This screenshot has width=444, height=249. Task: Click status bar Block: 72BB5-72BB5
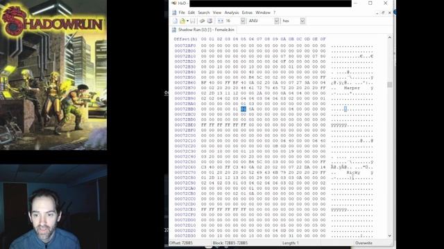click(230, 243)
